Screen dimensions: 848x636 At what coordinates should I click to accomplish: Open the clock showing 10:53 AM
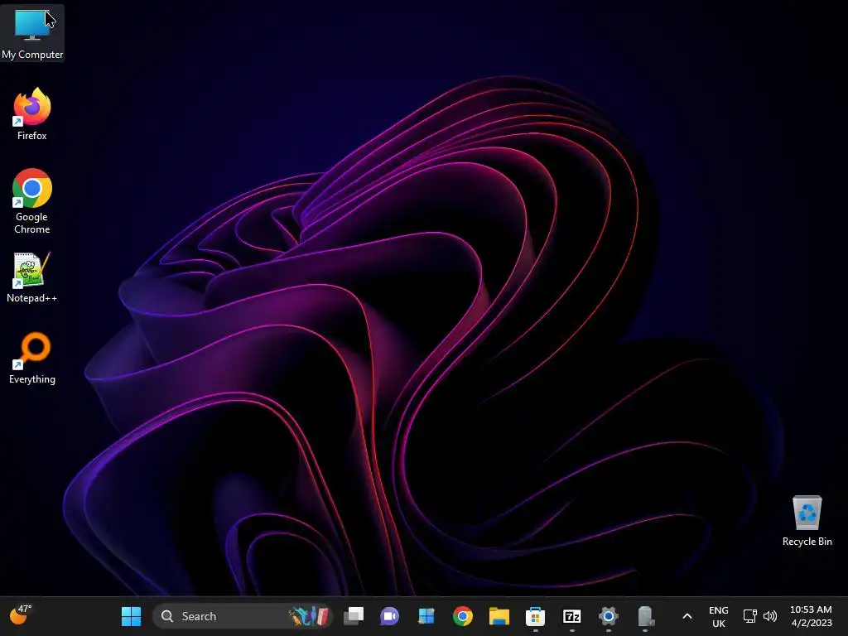[811, 616]
